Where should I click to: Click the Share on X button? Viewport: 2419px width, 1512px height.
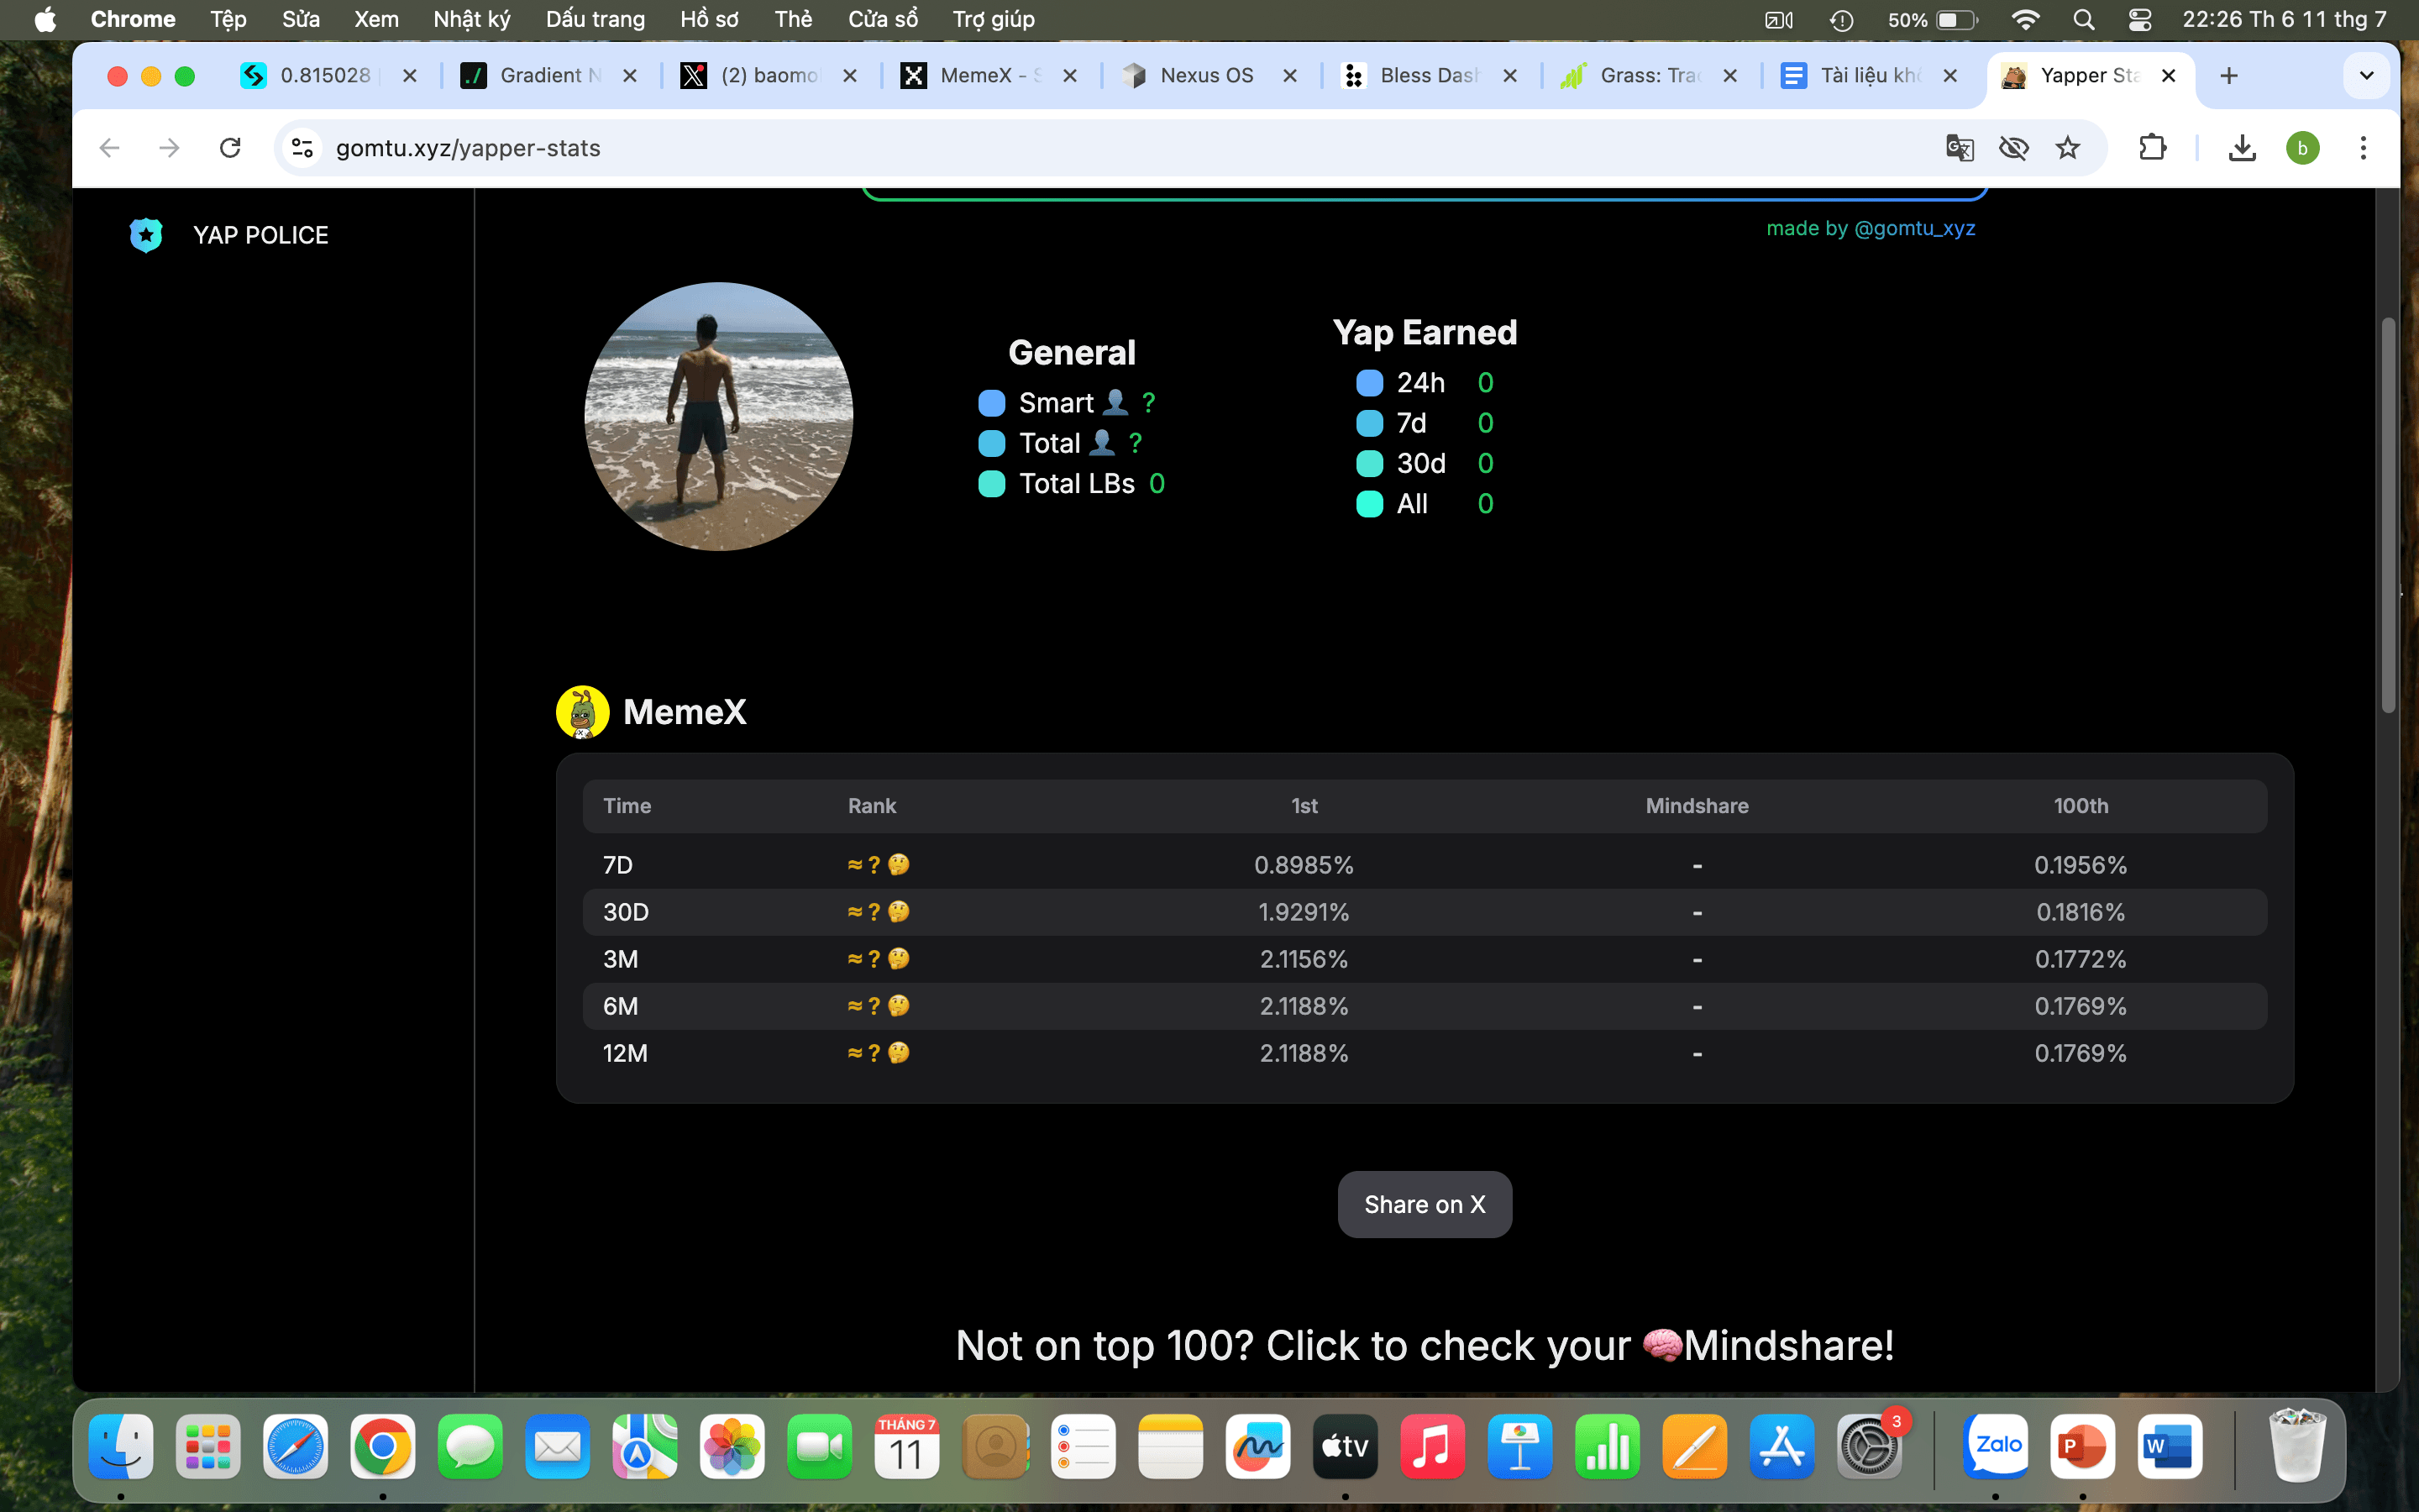[1425, 1204]
